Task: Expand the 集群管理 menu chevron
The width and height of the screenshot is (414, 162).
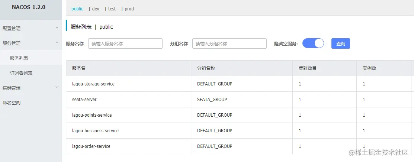Action: (57, 87)
